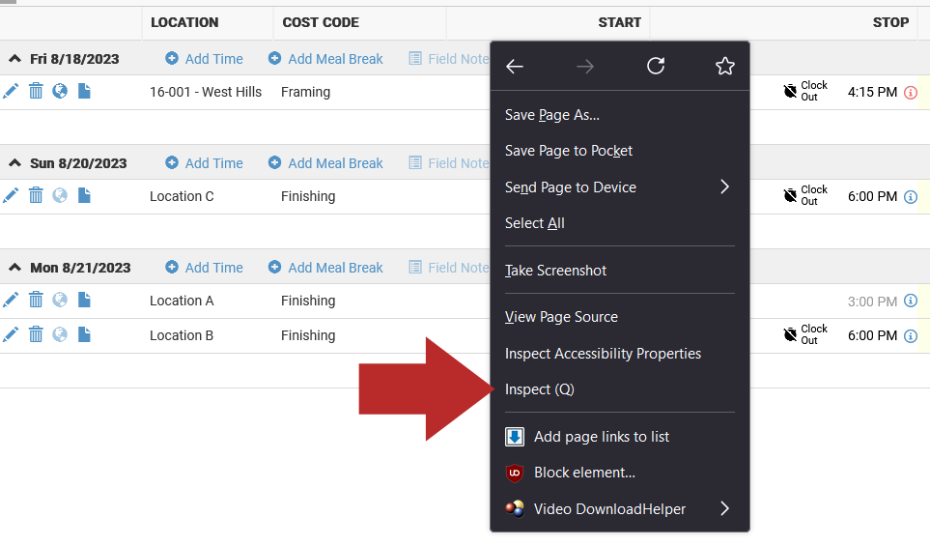Delete the Location C entry via trash
This screenshot has height=546, width=930.
click(x=36, y=195)
